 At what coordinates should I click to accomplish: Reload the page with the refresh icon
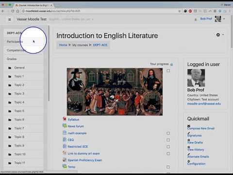pyautogui.click(x=13, y=11)
